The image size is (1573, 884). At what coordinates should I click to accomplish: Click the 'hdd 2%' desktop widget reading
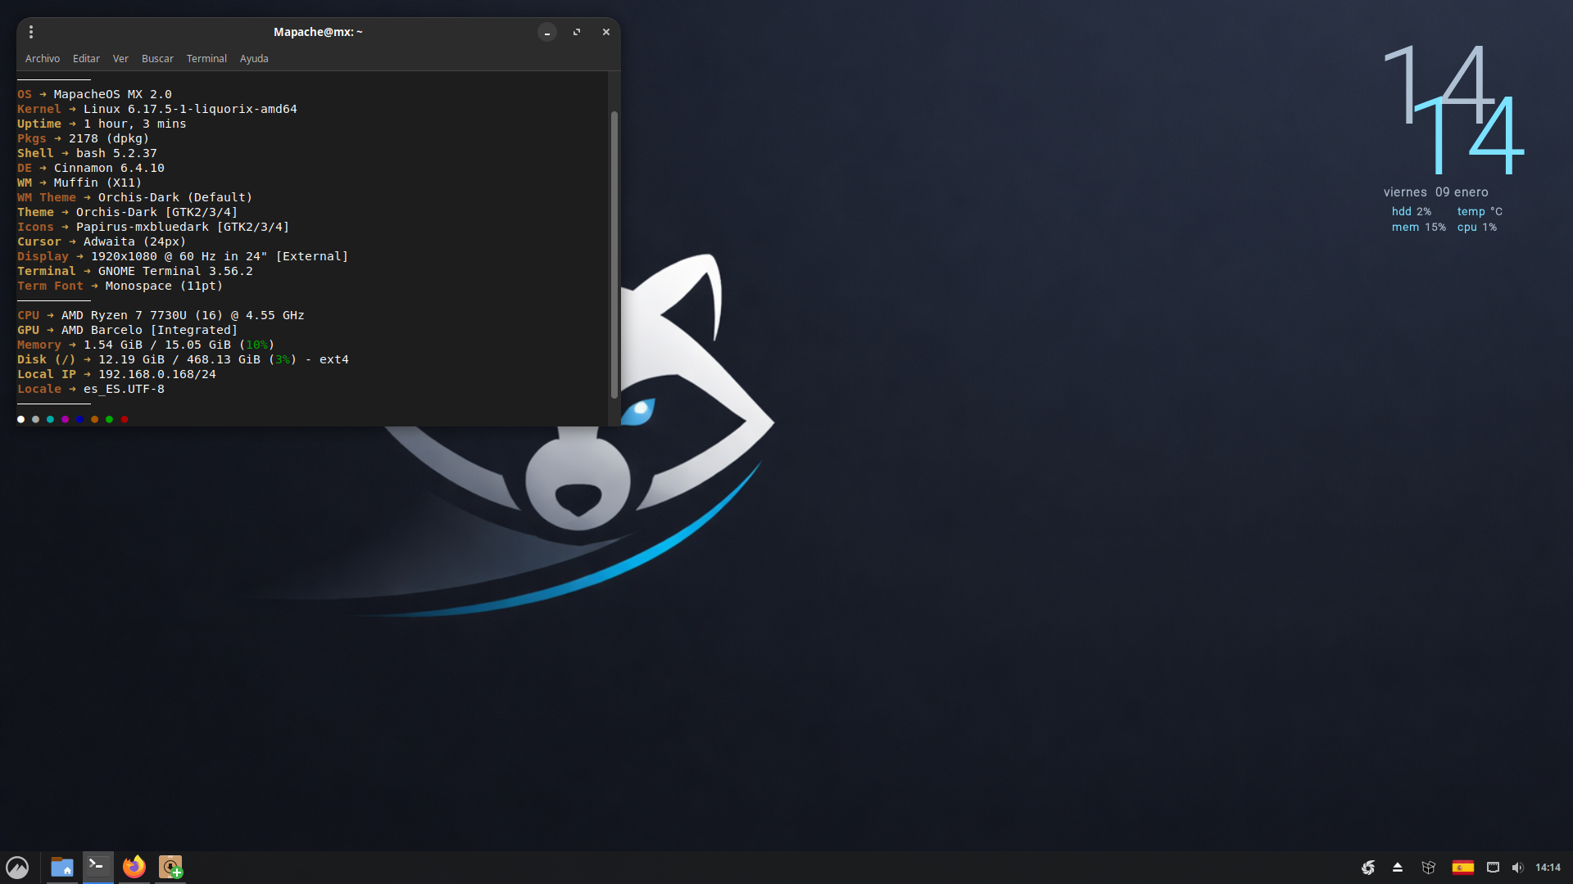tap(1412, 211)
